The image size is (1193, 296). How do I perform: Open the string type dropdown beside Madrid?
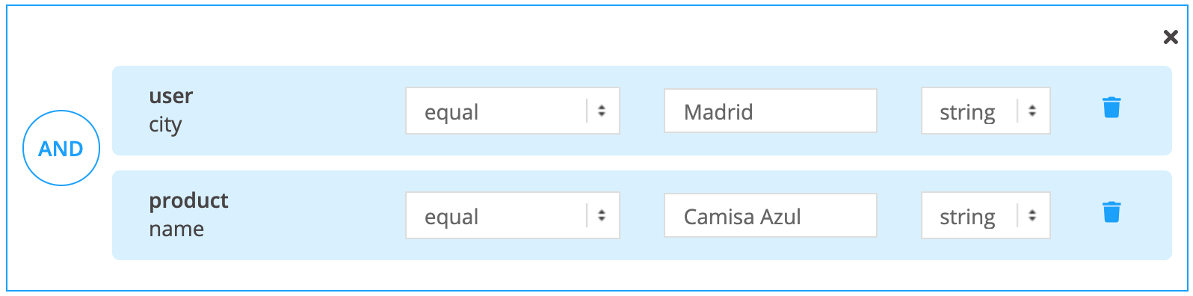985,111
